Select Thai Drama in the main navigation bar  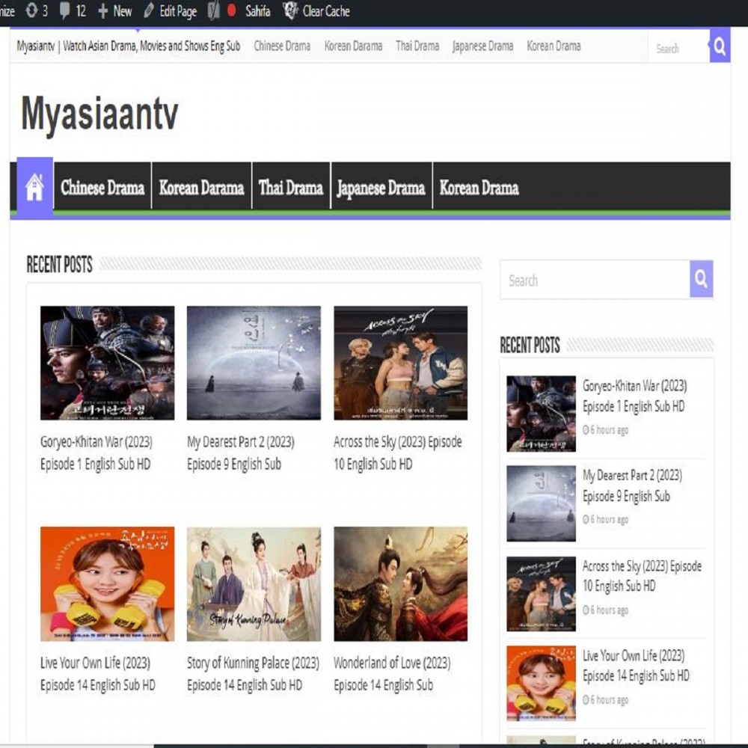click(x=291, y=187)
